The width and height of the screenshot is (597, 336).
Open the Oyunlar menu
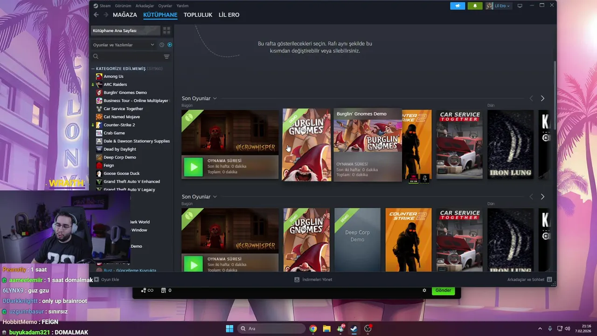(x=165, y=6)
